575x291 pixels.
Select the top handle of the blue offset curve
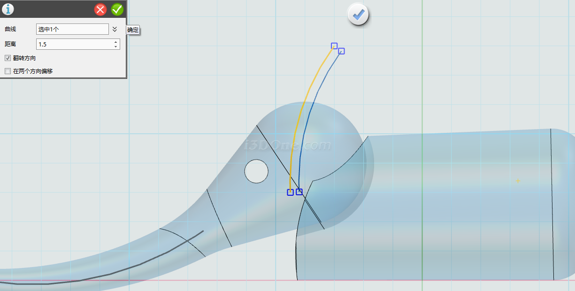click(341, 51)
